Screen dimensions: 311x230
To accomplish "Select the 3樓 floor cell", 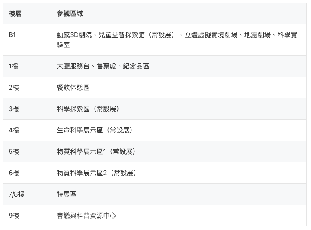I will (14, 109).
